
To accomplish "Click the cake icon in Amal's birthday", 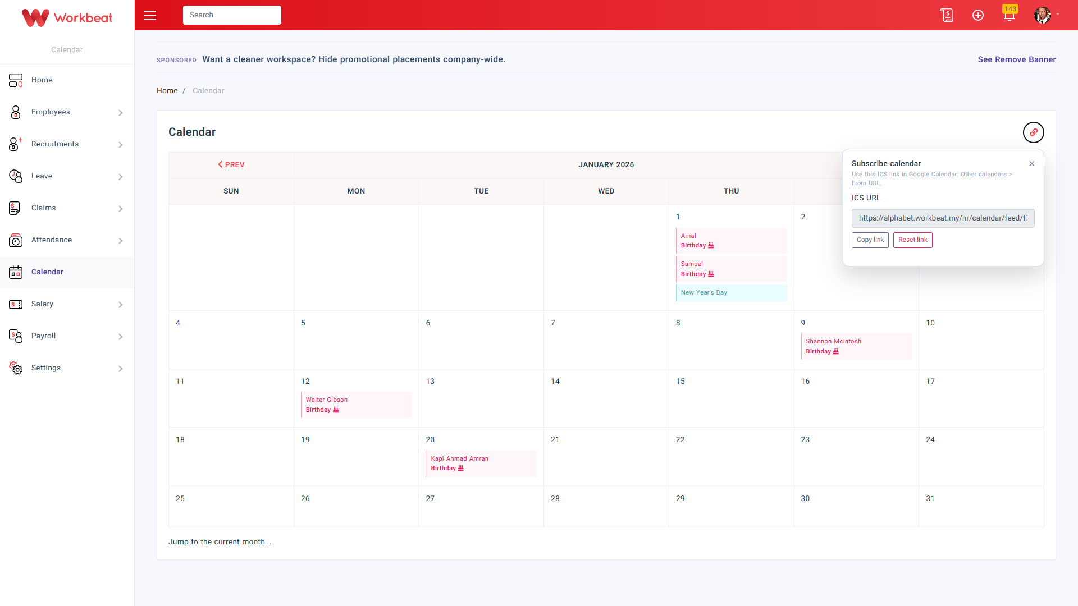I will (711, 246).
